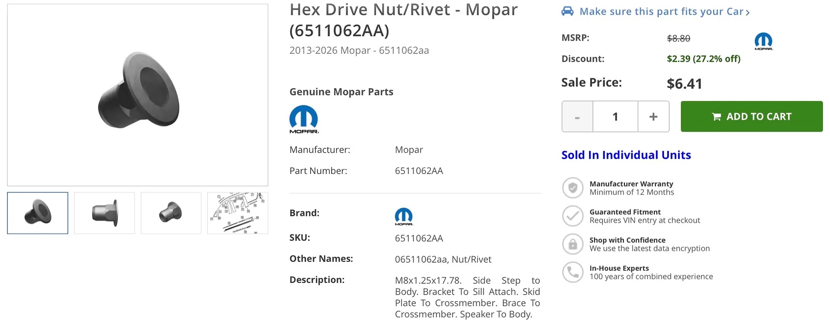Click the 'In-House Experts' text
Screen dimensions: 830x323
point(619,268)
